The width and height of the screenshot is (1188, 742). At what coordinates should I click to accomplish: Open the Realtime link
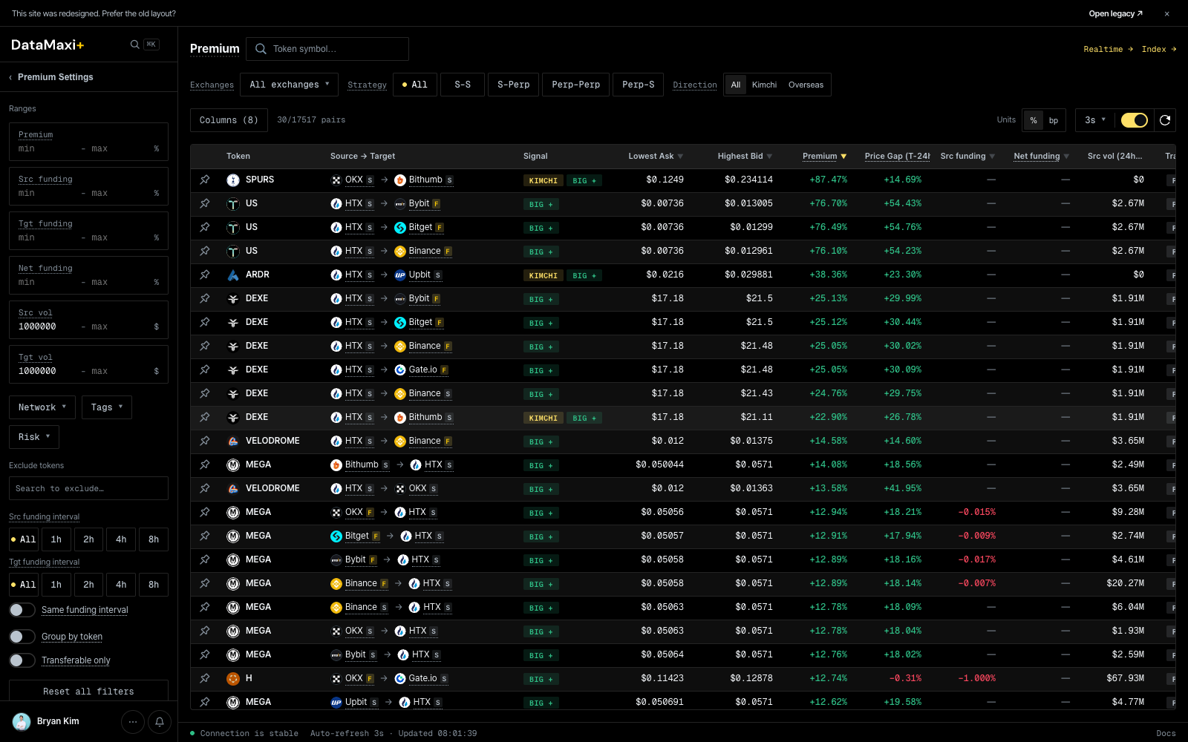(x=1109, y=49)
